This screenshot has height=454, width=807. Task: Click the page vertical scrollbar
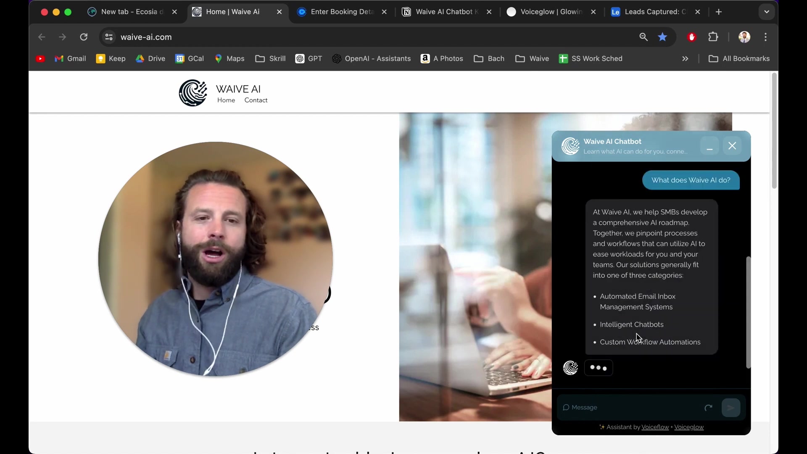click(774, 131)
